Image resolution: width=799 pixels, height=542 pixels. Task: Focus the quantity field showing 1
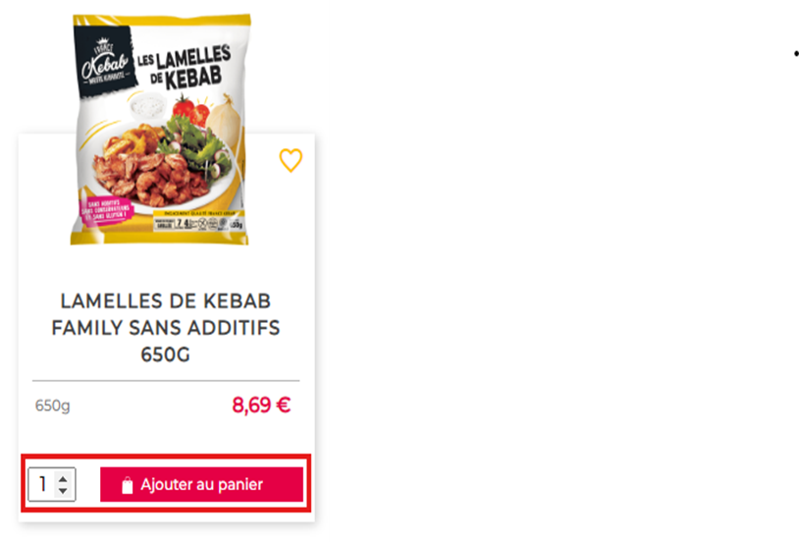click(x=42, y=484)
